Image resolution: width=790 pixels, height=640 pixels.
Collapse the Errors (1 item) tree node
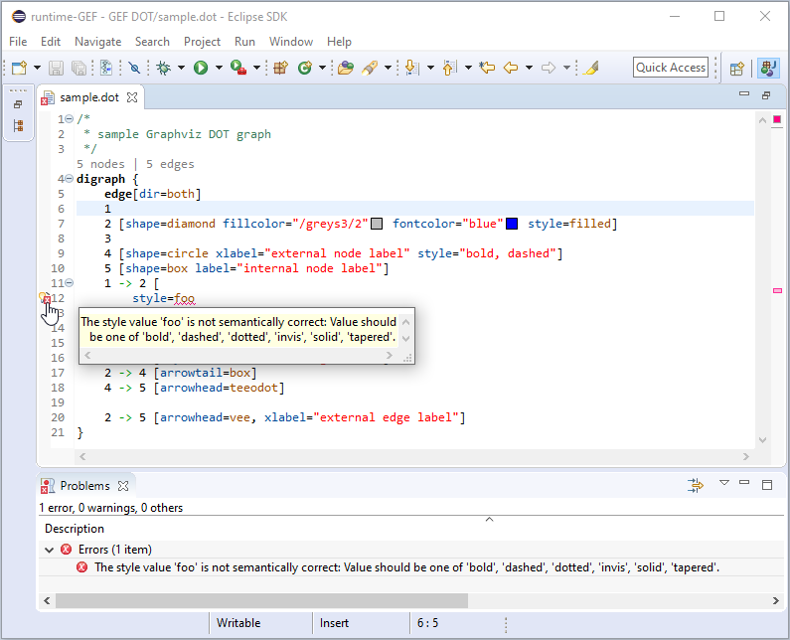coord(50,550)
